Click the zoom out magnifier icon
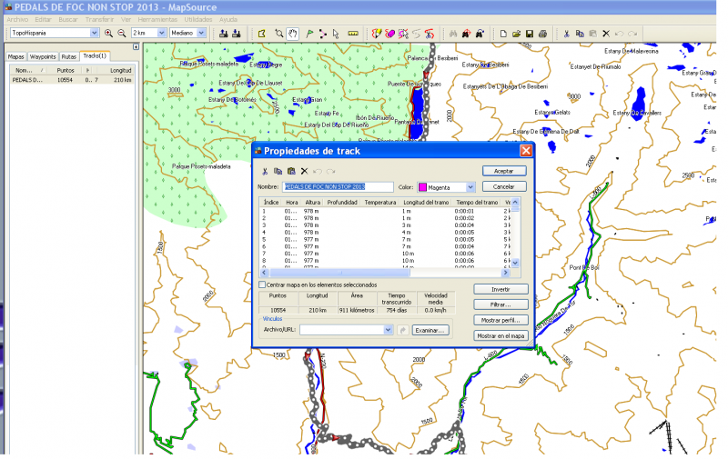The height and width of the screenshot is (459, 728). 121,33
